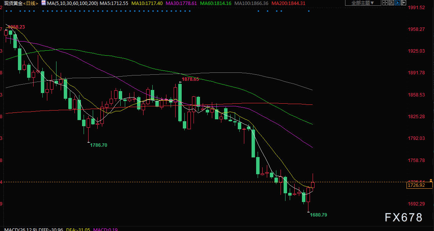The height and width of the screenshot is (231, 434).
Task: Select the MA10 yellow legend entry
Action: pyautogui.click(x=147, y=3)
